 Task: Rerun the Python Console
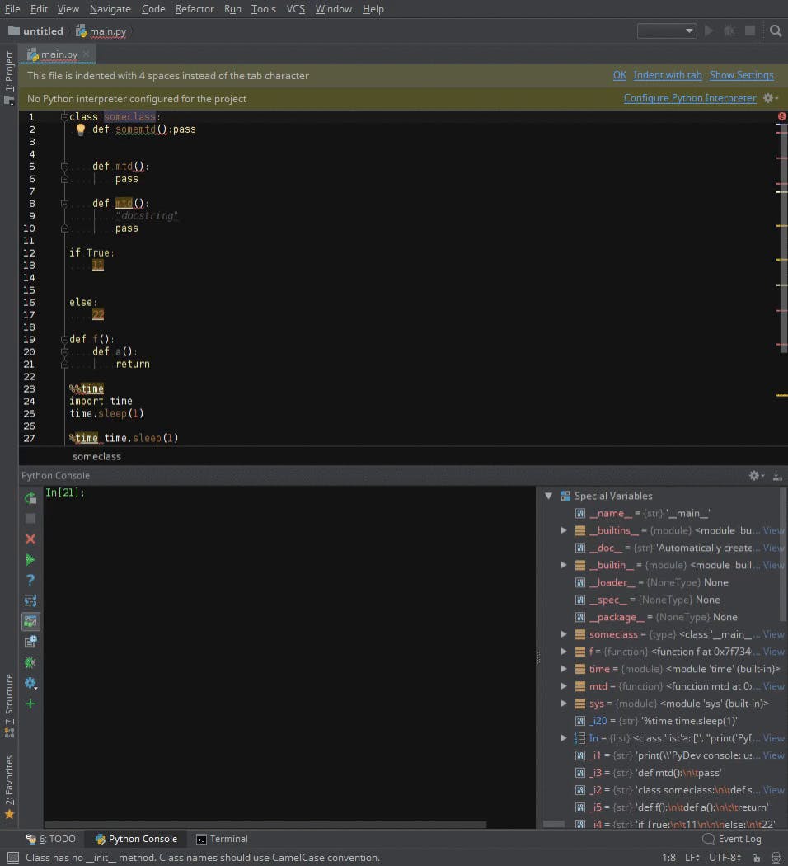point(30,498)
